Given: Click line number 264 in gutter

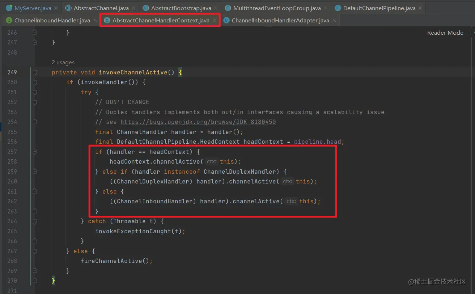Looking at the screenshot, I should point(12,221).
